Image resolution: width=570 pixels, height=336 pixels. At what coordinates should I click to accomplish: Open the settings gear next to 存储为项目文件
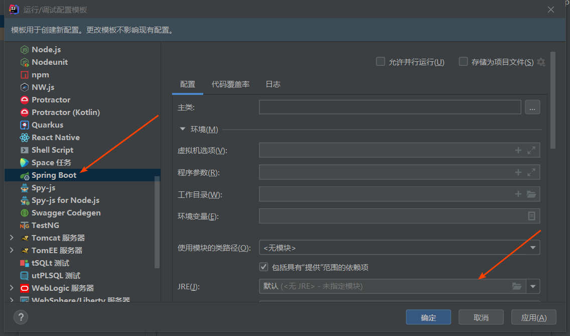[x=541, y=62]
